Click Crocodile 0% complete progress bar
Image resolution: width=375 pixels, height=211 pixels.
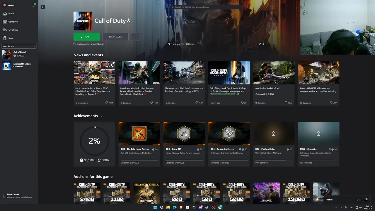tap(318, 160)
